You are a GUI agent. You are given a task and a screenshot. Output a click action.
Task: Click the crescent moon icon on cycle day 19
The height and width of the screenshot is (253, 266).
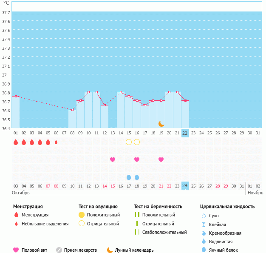(161, 124)
